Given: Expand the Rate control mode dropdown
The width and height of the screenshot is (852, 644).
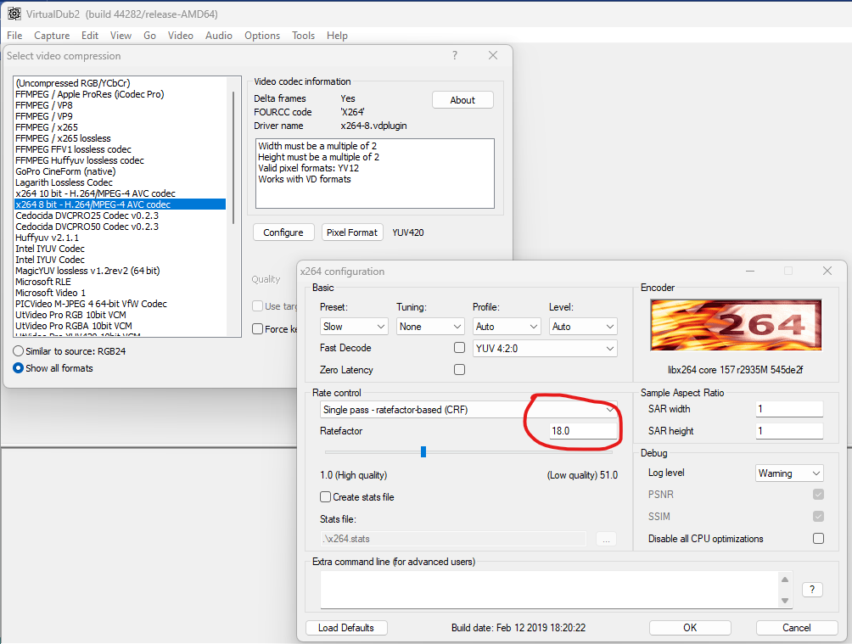Looking at the screenshot, I should tap(468, 410).
